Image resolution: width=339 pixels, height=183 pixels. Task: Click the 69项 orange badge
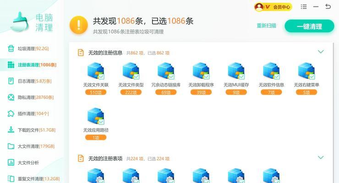click(x=166, y=92)
